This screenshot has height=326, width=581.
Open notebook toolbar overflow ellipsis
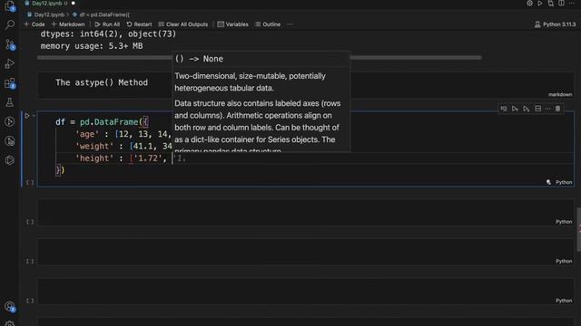290,24
